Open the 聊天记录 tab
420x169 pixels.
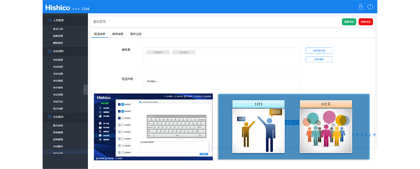[136, 34]
